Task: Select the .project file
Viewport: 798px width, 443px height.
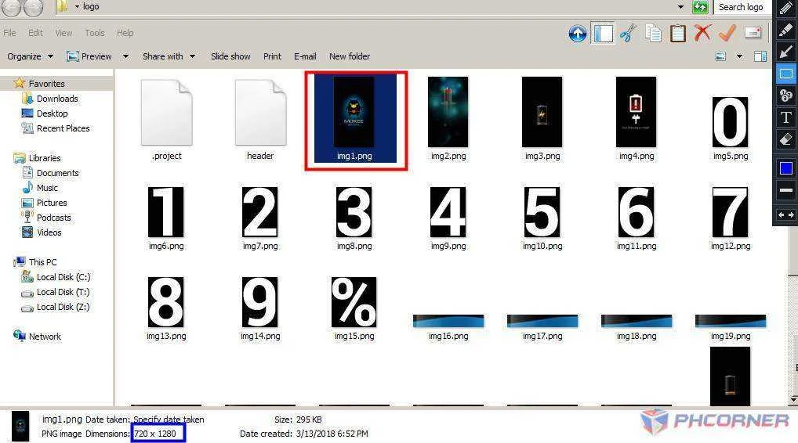Action: tap(166, 120)
